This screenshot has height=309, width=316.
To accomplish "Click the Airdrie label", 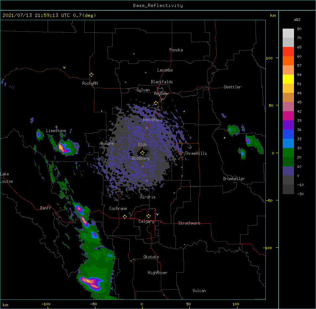I will click(148, 197).
